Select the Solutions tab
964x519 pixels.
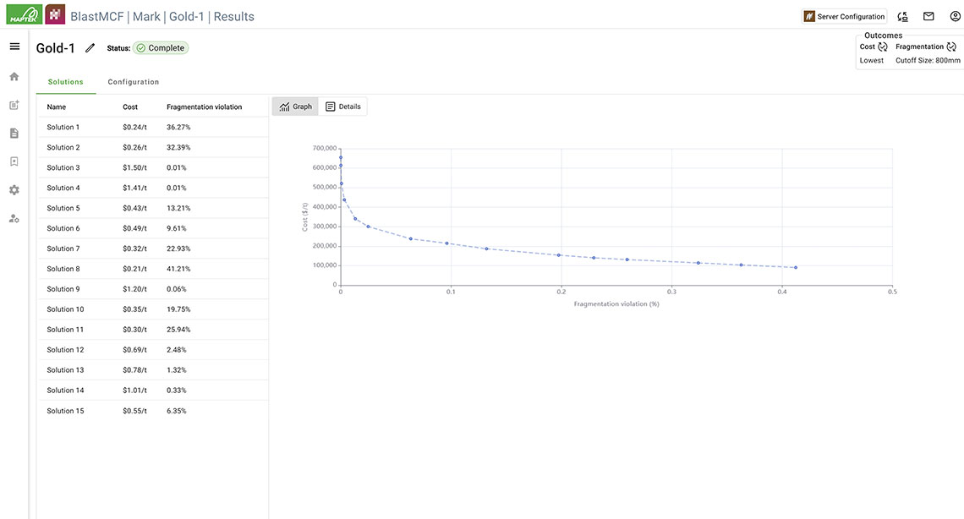(x=65, y=82)
